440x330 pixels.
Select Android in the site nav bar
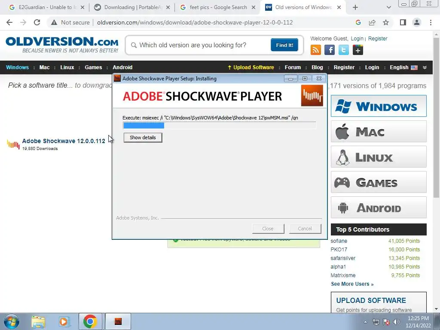click(122, 67)
